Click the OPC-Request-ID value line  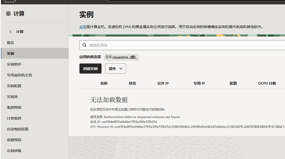click(x=188, y=127)
